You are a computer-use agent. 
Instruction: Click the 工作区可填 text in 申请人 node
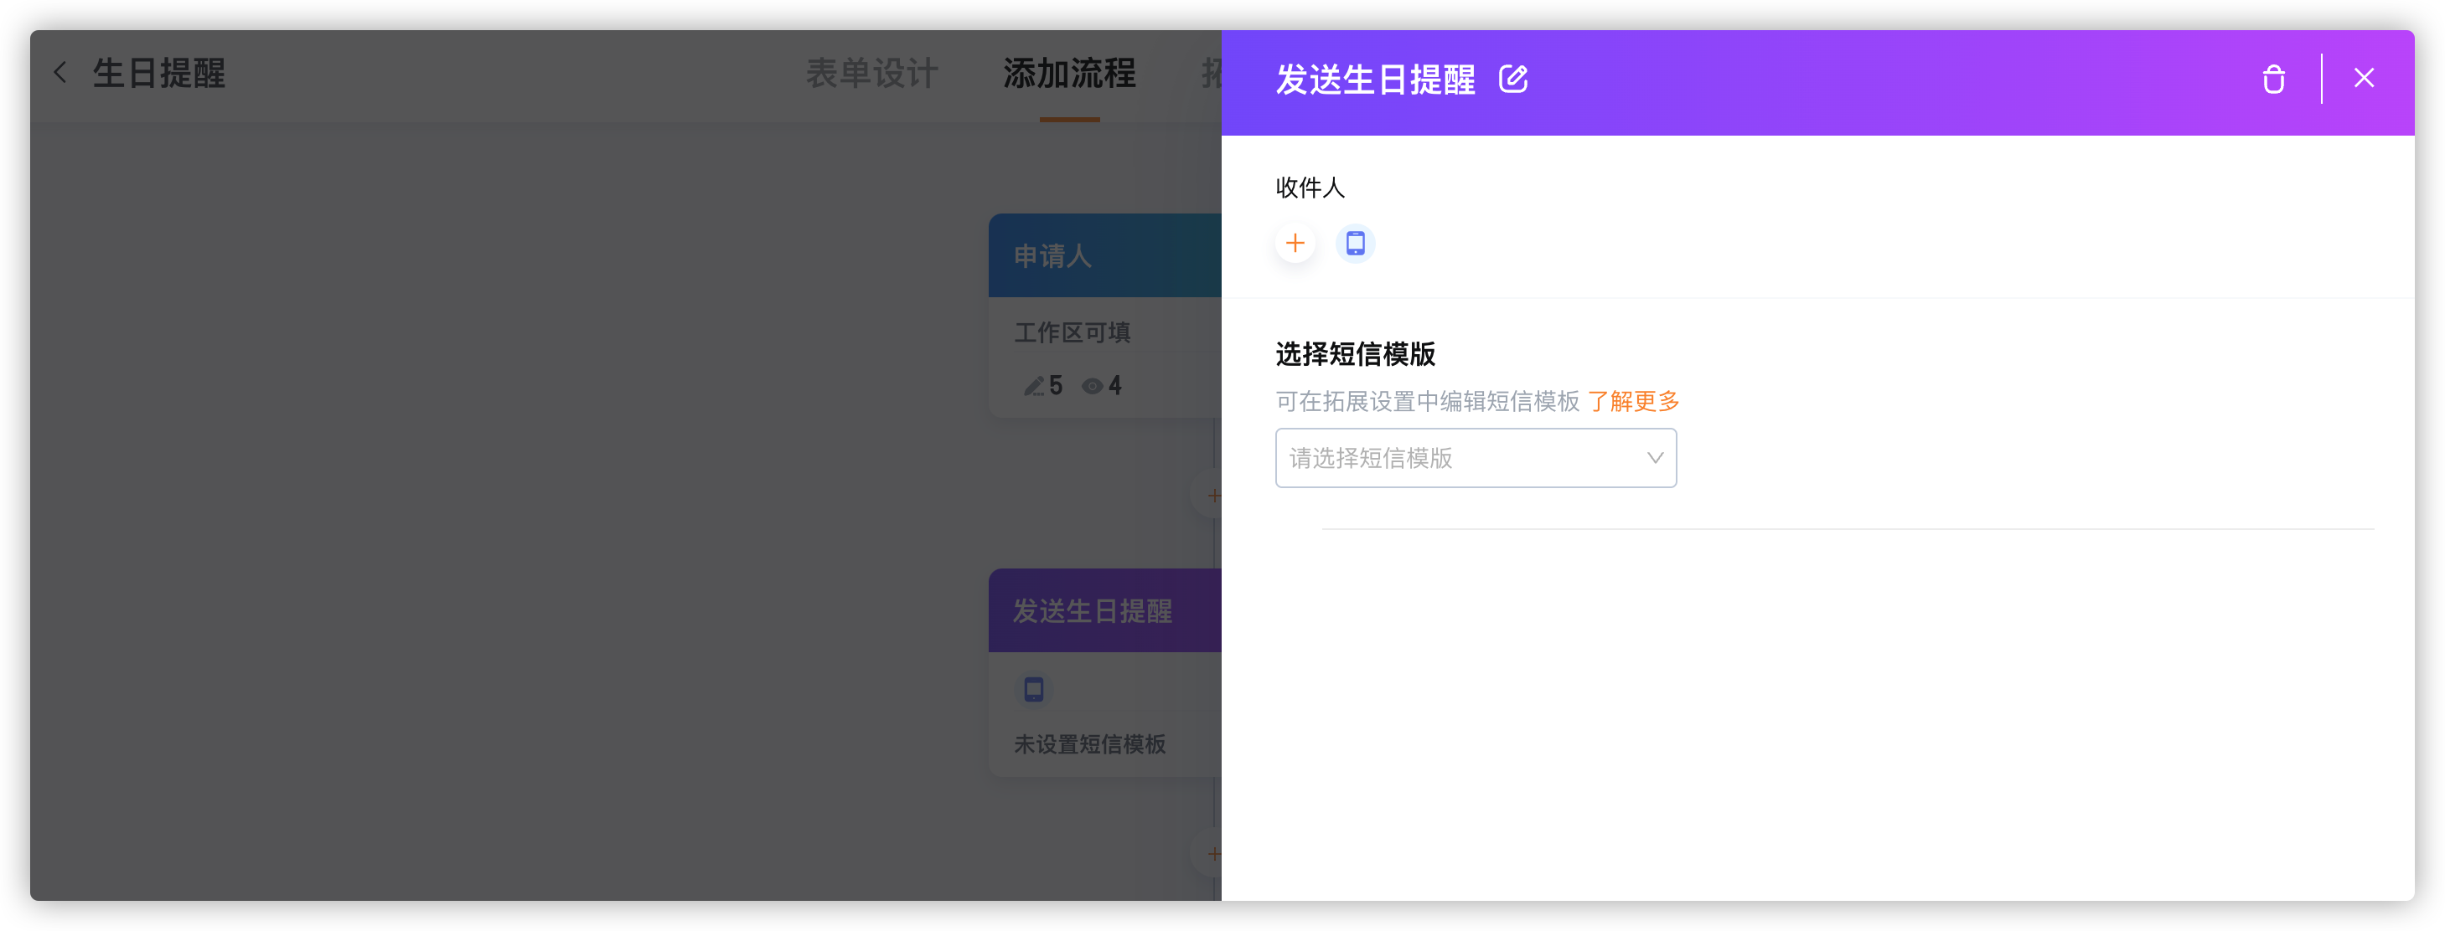click(x=1072, y=332)
